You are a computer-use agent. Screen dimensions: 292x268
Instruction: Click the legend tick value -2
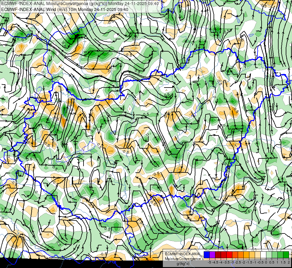243,262
